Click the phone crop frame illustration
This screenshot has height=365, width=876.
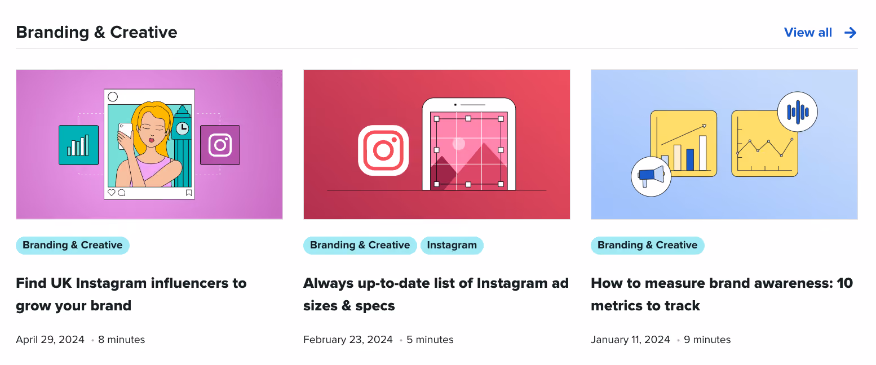coord(468,145)
